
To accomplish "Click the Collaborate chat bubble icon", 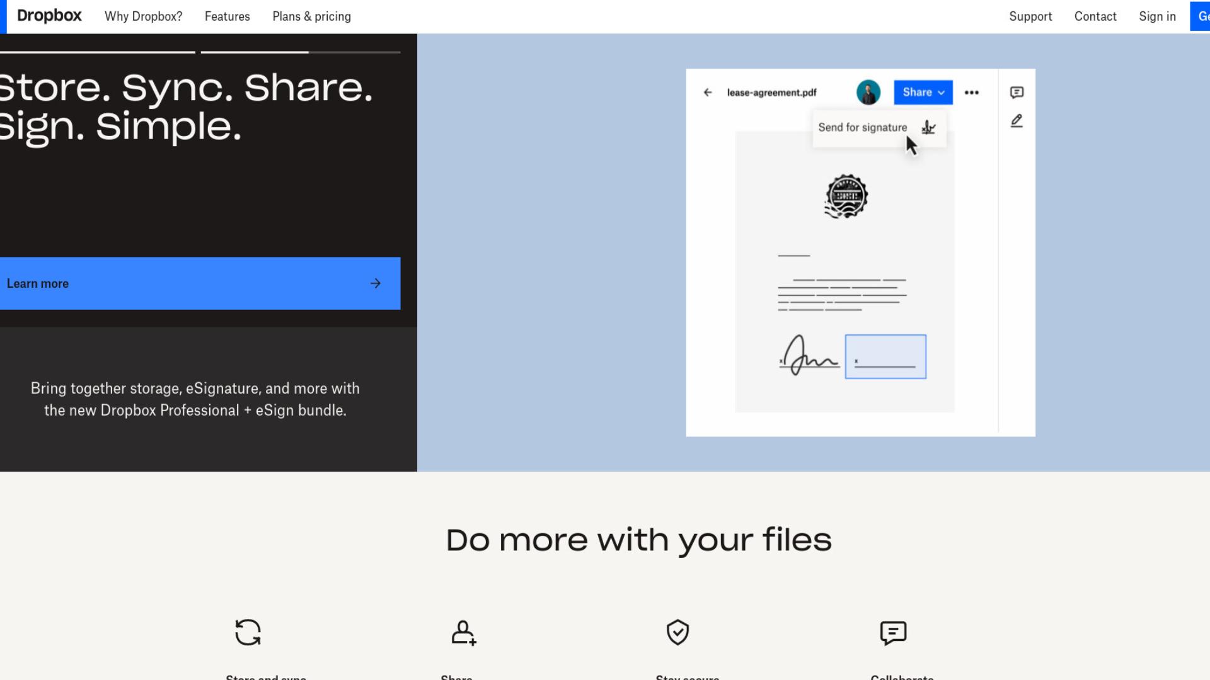I will 893,633.
